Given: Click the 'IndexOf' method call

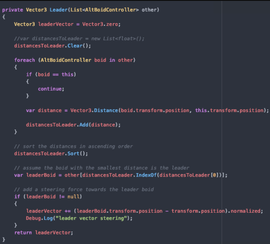Looking at the screenshot, I should (x=146, y=175).
